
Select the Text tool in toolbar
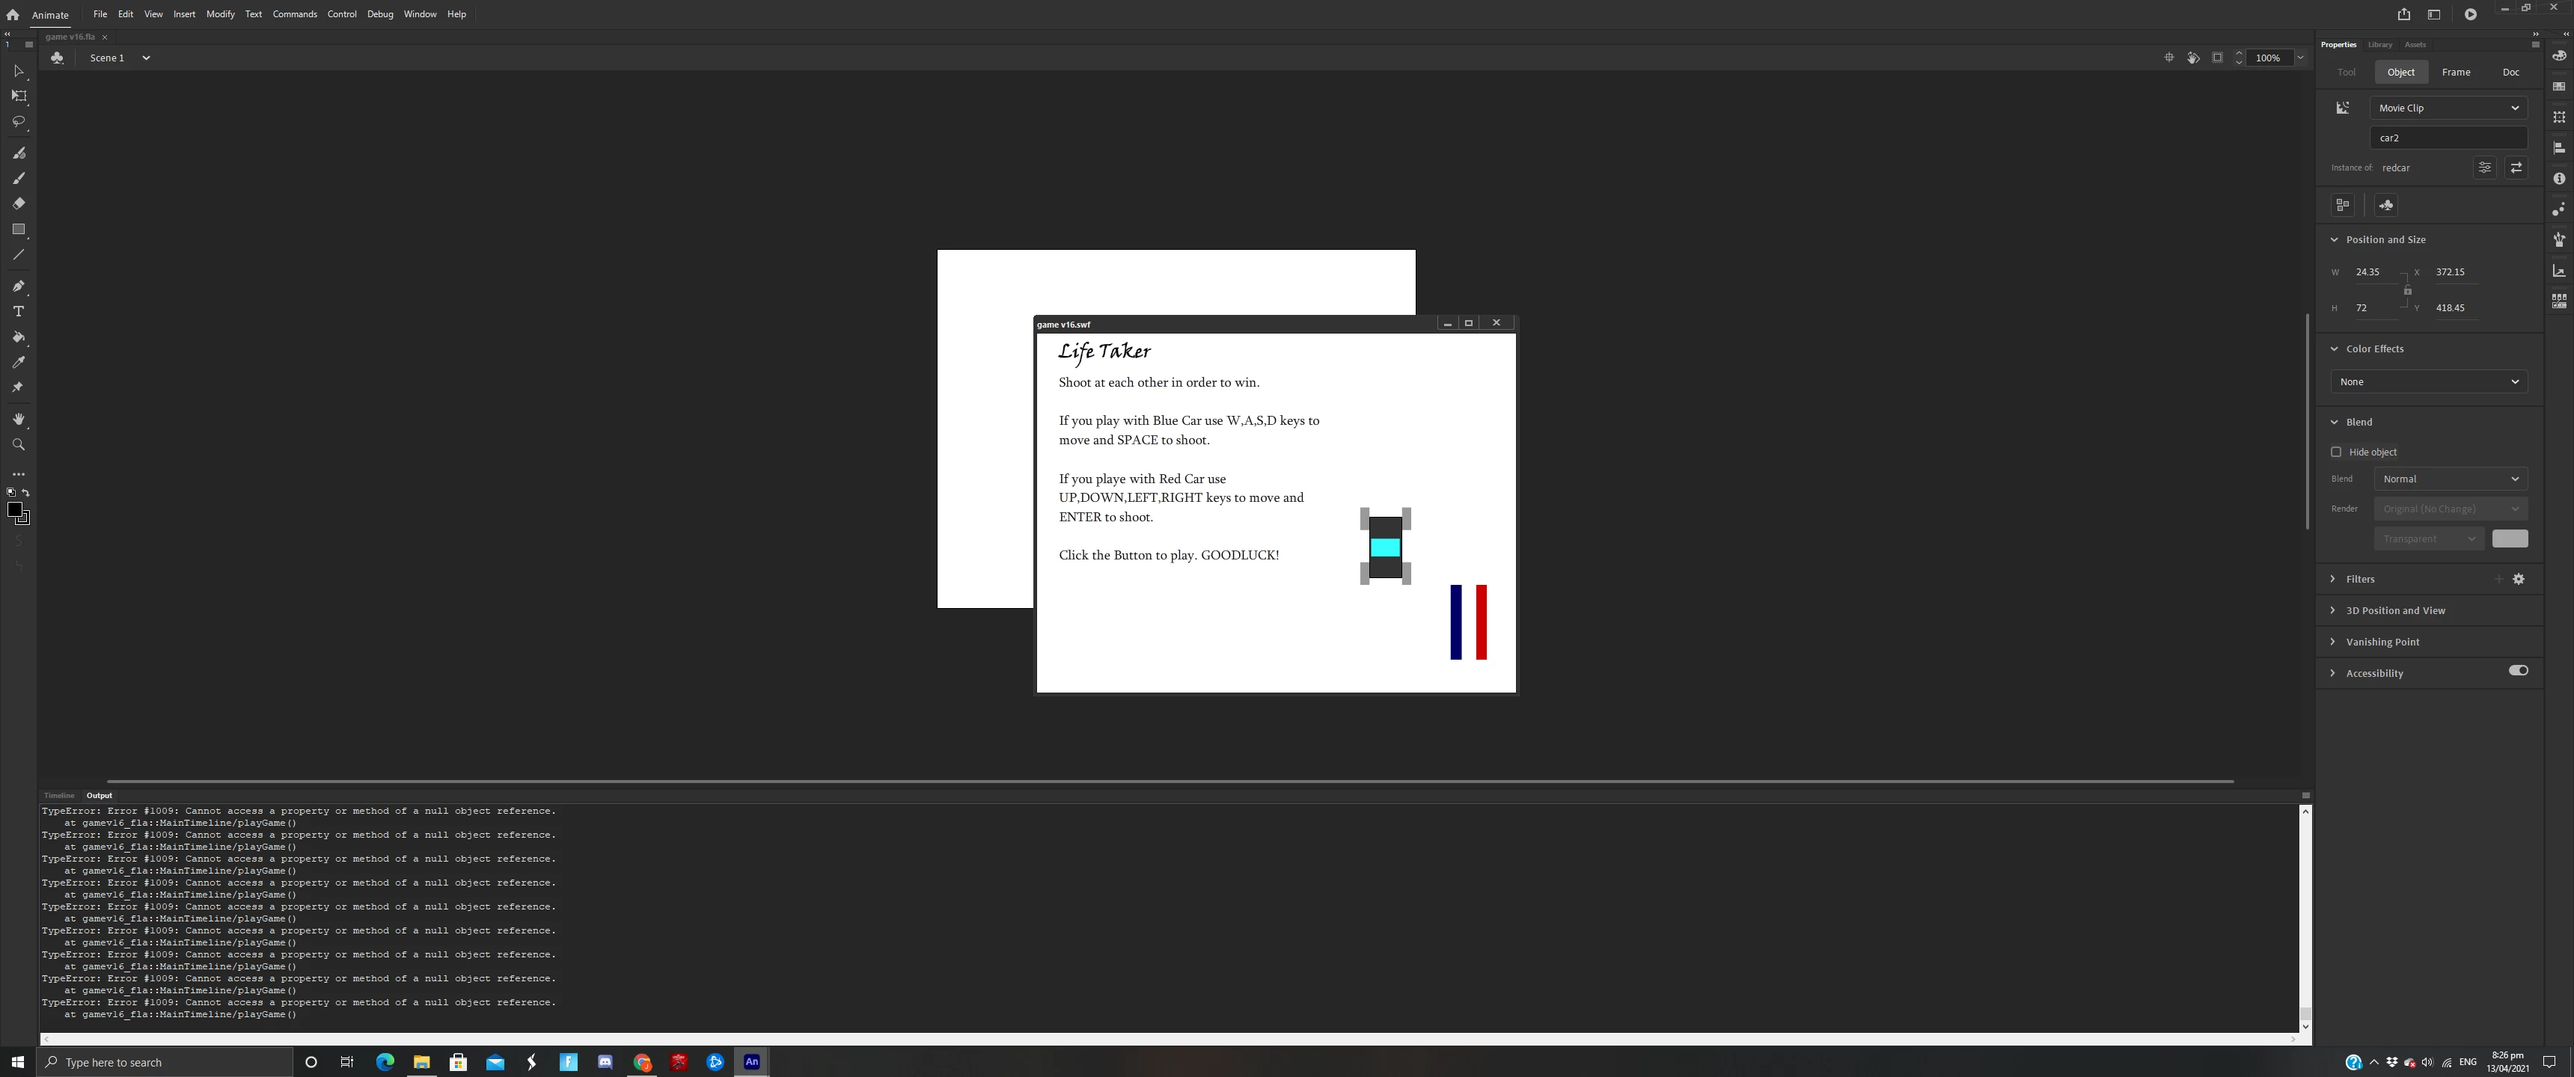pyautogui.click(x=18, y=312)
